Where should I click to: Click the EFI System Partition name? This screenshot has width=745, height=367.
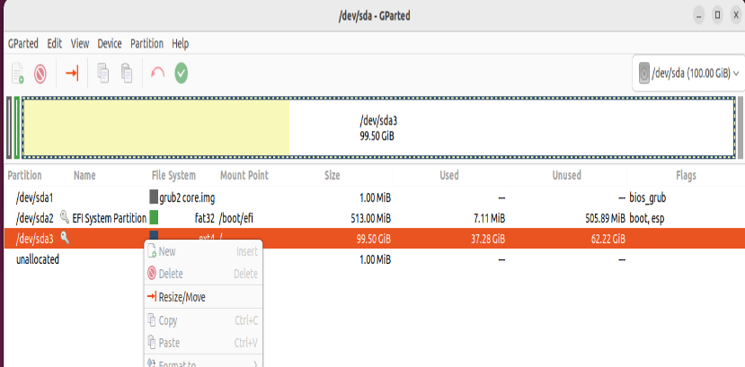click(110, 218)
